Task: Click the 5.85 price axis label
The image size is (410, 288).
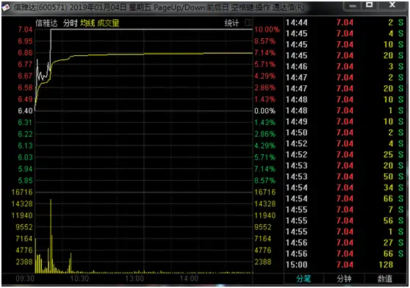Action: point(25,181)
